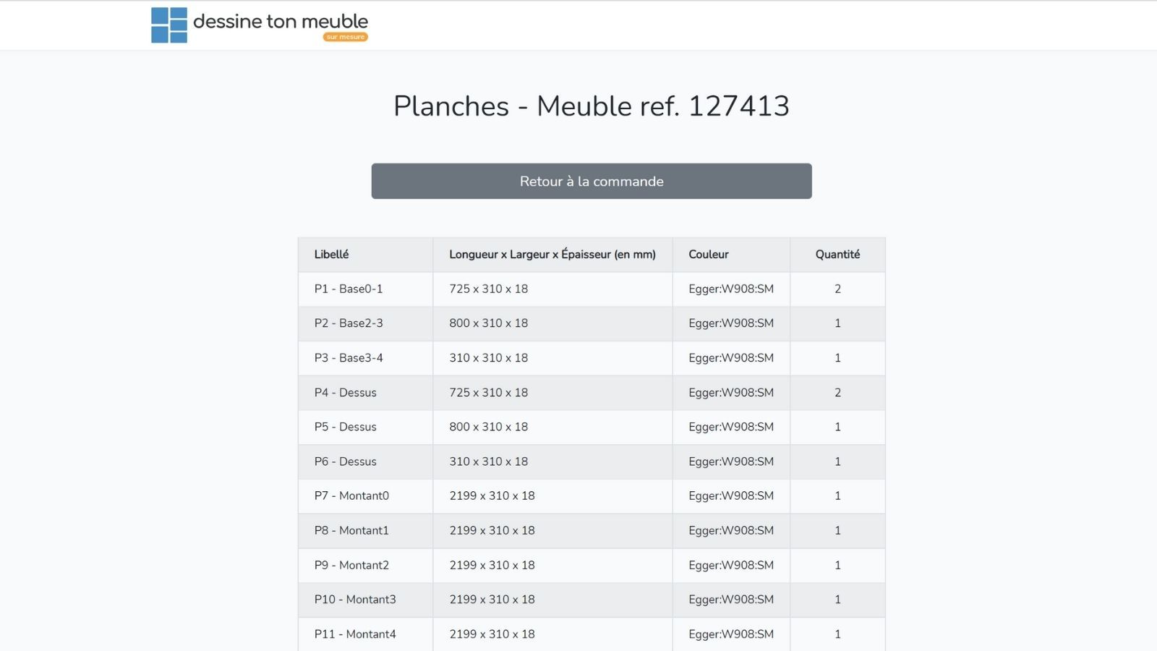
Task: Open the dessine ton meuble home link
Action: [x=260, y=25]
